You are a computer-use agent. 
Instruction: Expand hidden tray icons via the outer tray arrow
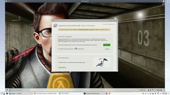tap(160, 93)
